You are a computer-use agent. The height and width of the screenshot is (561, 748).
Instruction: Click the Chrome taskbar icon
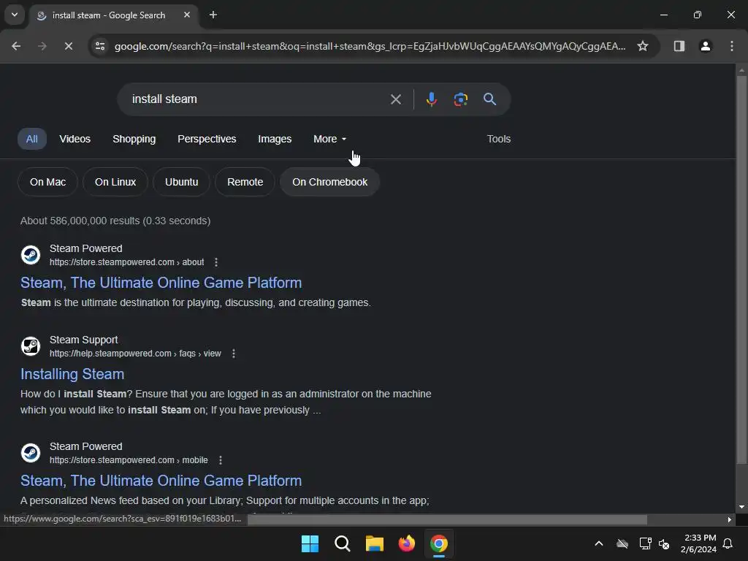tap(439, 543)
